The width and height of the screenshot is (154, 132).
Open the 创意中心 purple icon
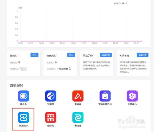(x=132, y=96)
